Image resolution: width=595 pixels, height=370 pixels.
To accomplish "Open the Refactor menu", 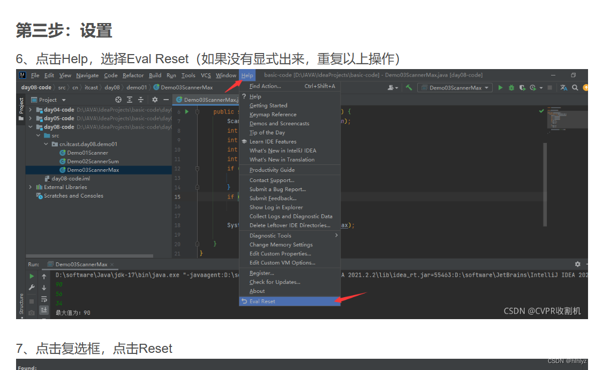I will click(133, 75).
